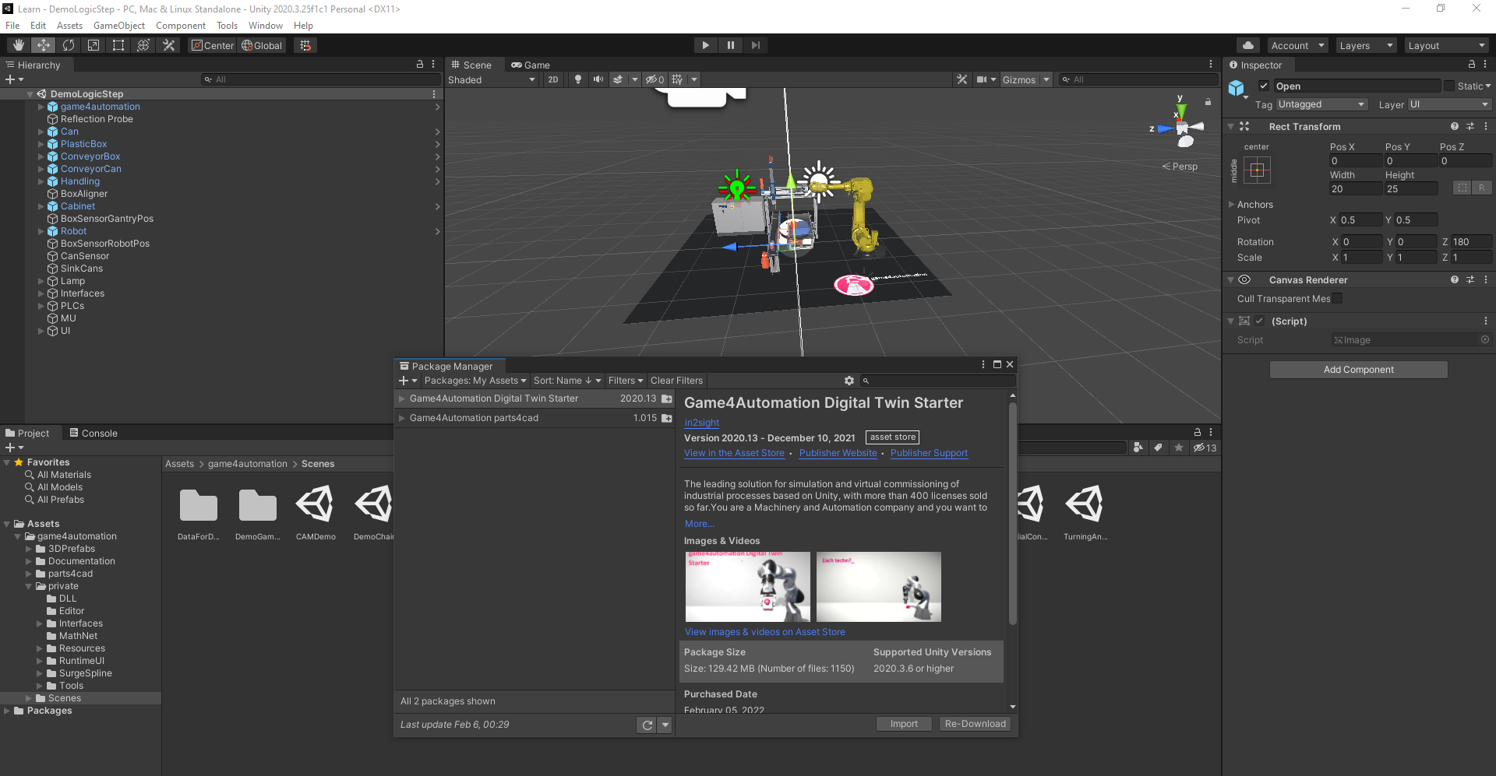This screenshot has height=776, width=1496.
Task: Click Clear Filters in Package Manager
Action: (x=676, y=381)
